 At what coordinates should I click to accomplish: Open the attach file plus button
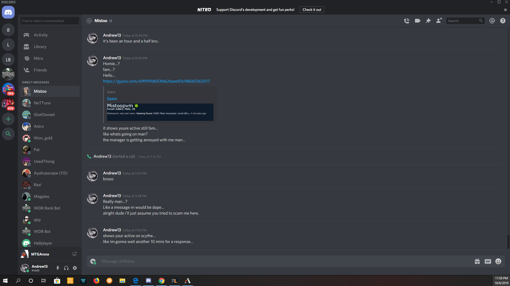tap(93, 261)
